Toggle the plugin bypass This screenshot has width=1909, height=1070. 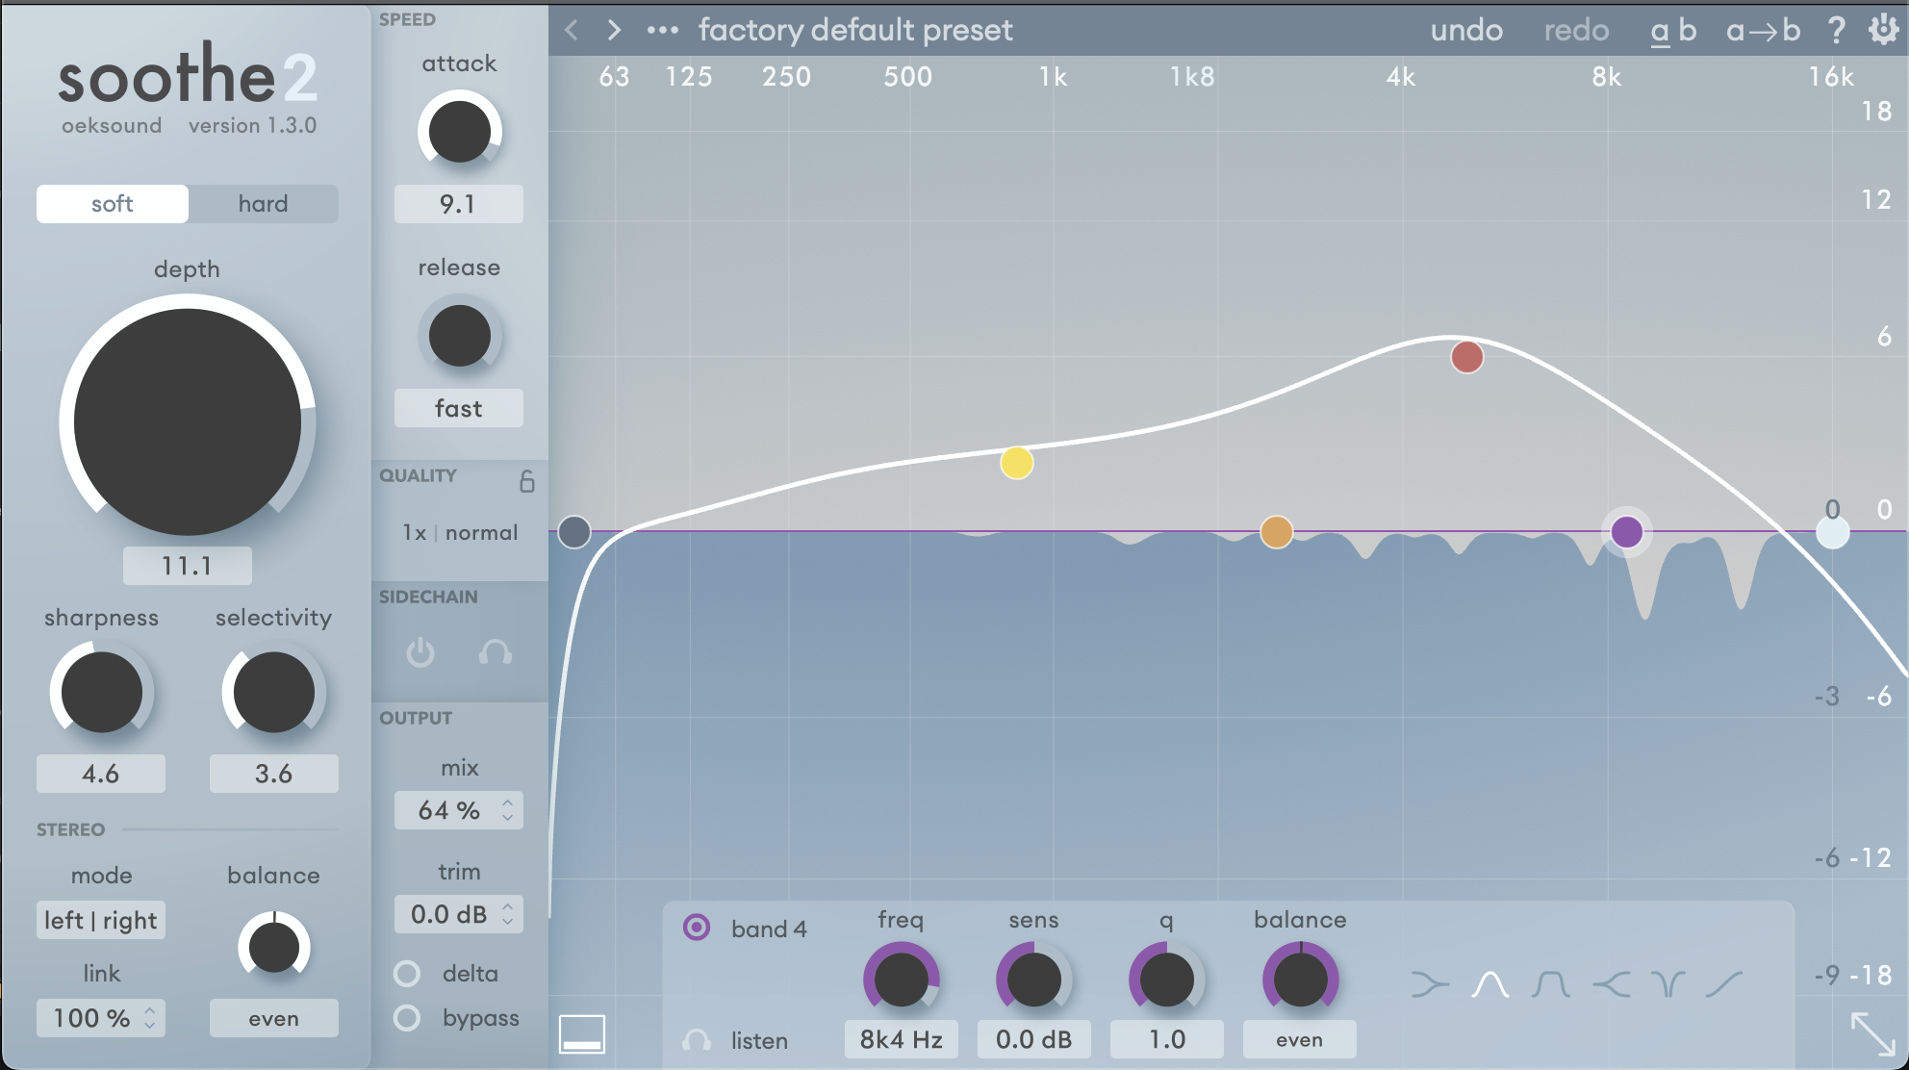(407, 1018)
